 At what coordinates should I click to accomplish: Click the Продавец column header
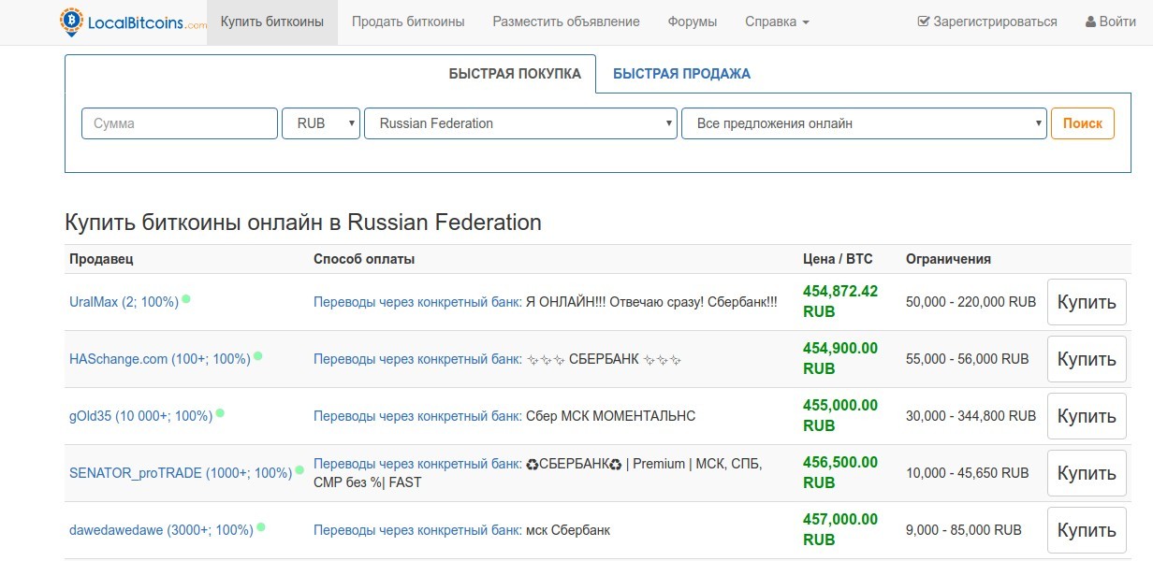(x=101, y=259)
